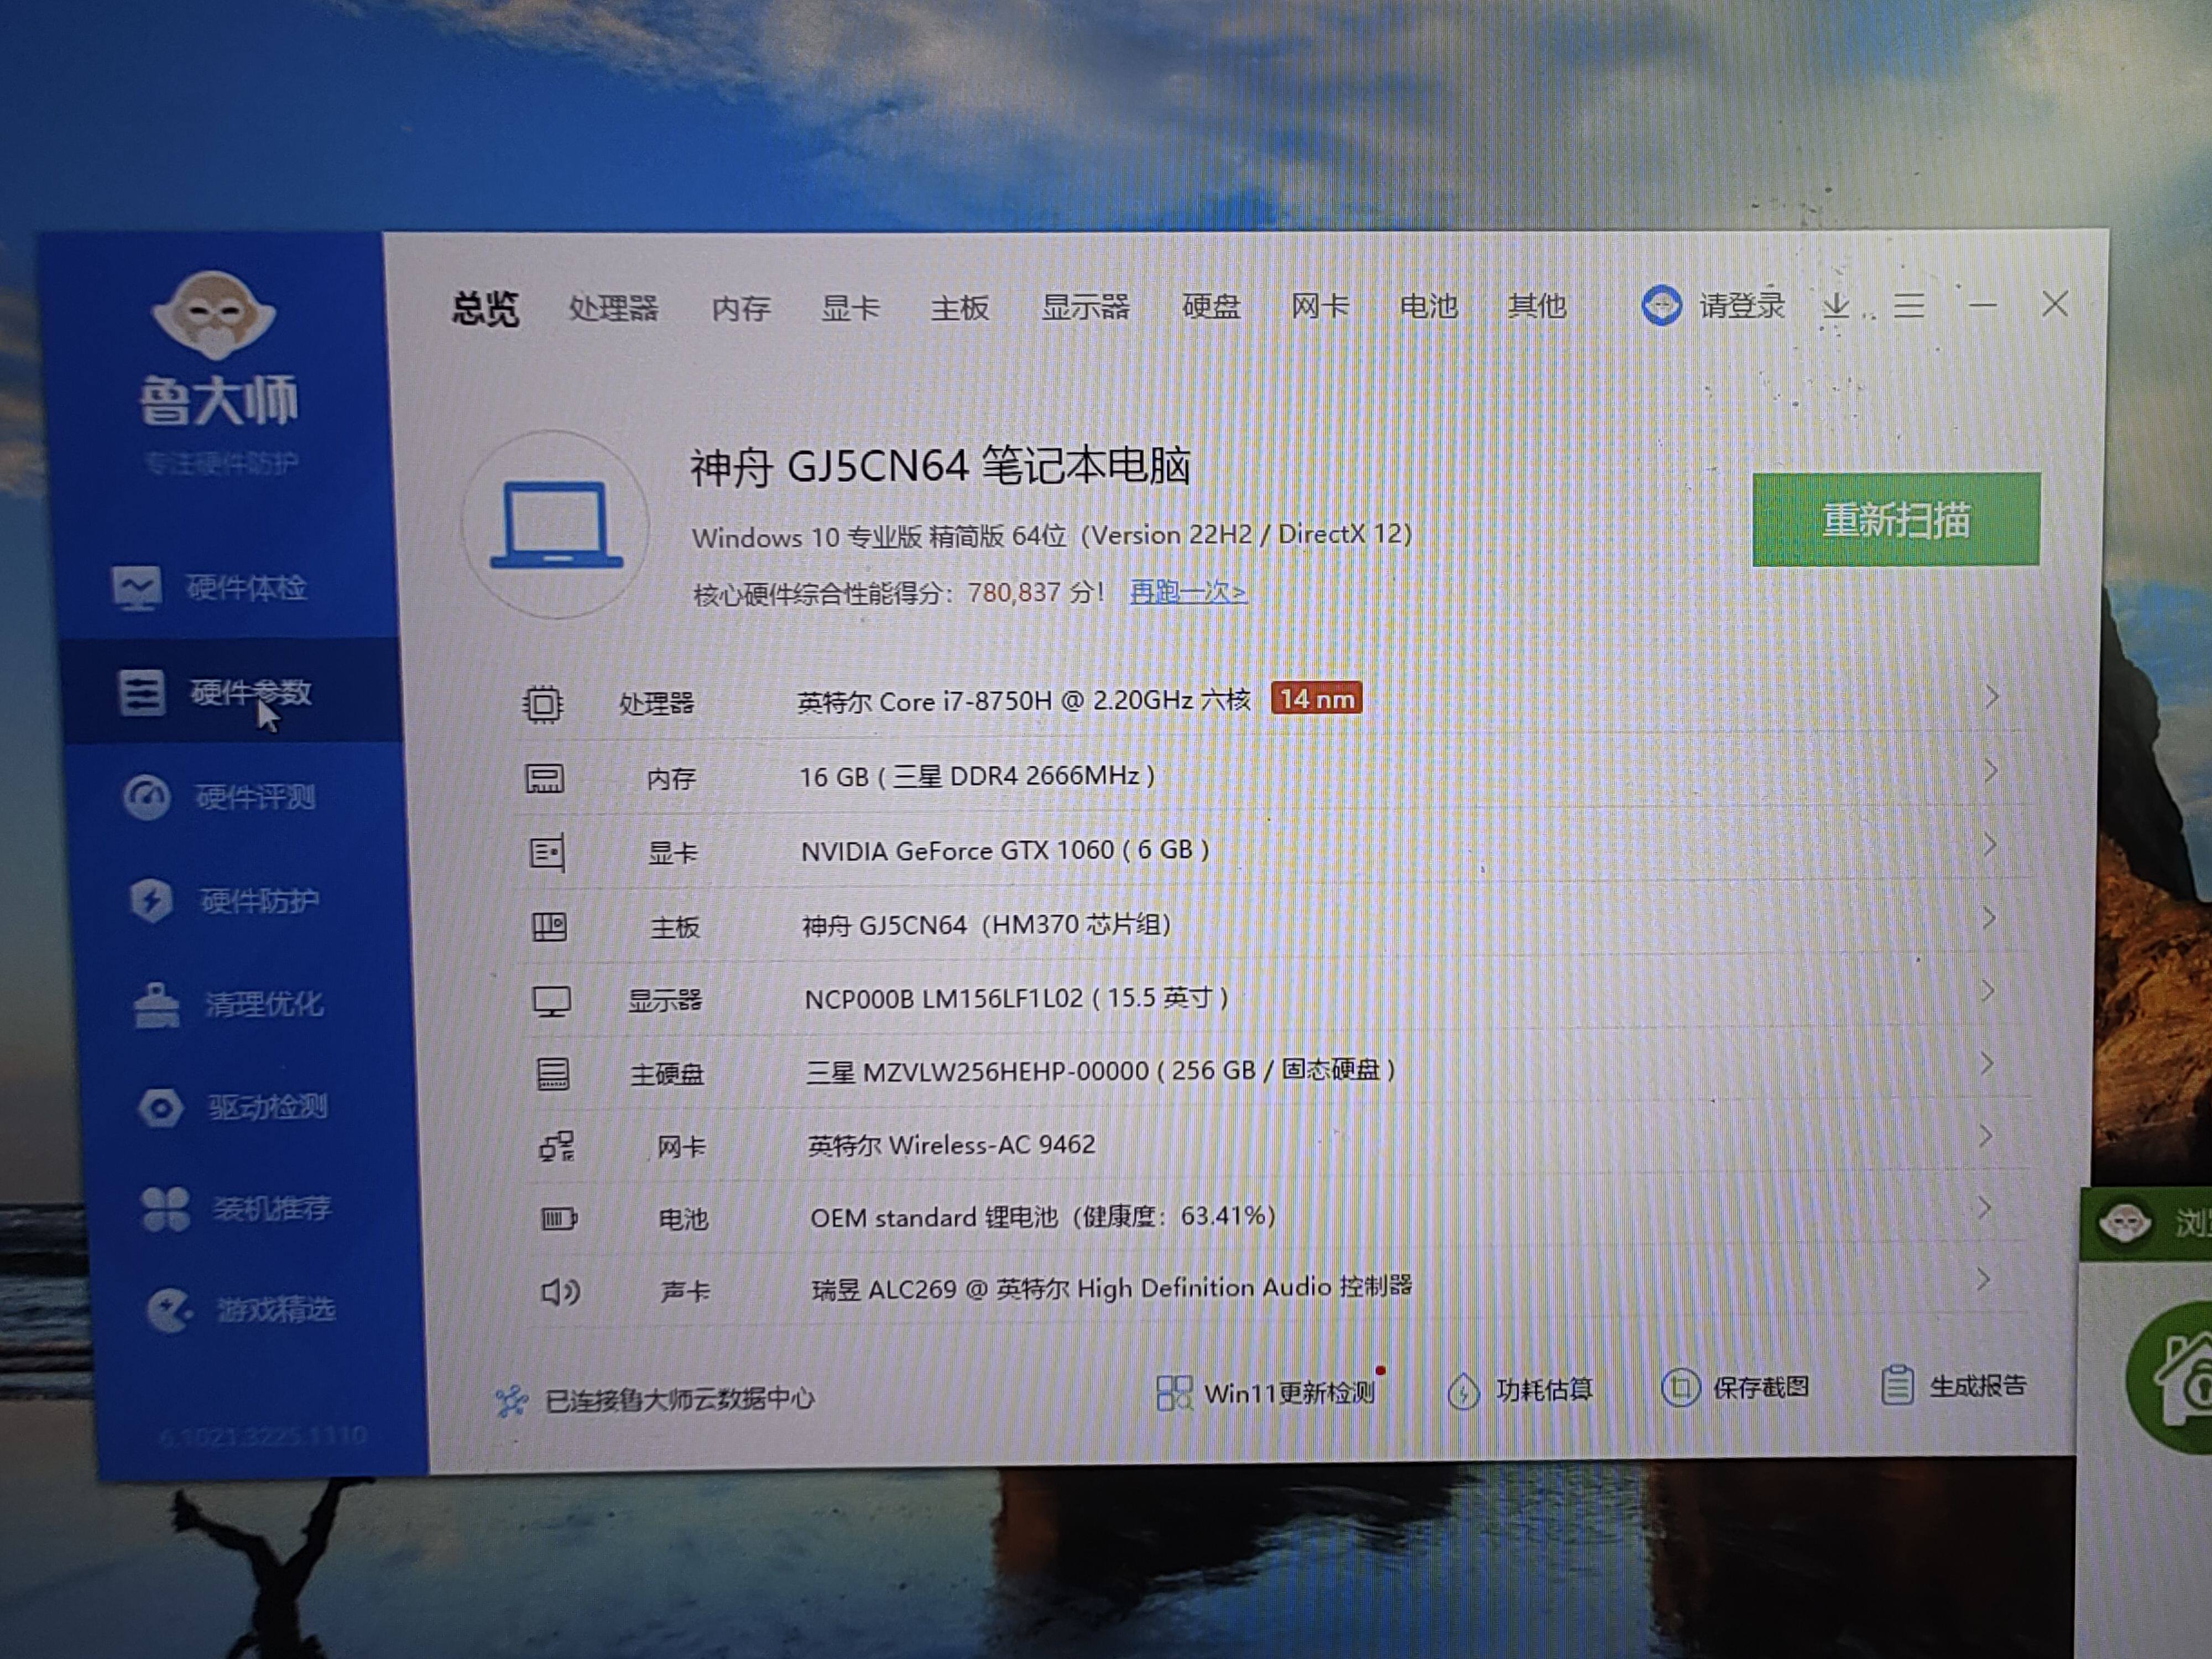
Task: Click the green 重新扫描 rescan button
Action: tap(1896, 520)
